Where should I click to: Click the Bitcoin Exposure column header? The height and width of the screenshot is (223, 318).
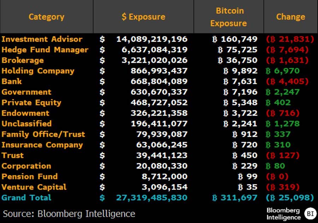229,17
